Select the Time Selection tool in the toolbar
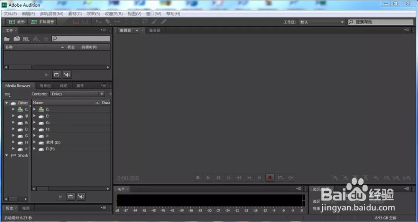Viewport: 418px width, 222px height. point(126,22)
